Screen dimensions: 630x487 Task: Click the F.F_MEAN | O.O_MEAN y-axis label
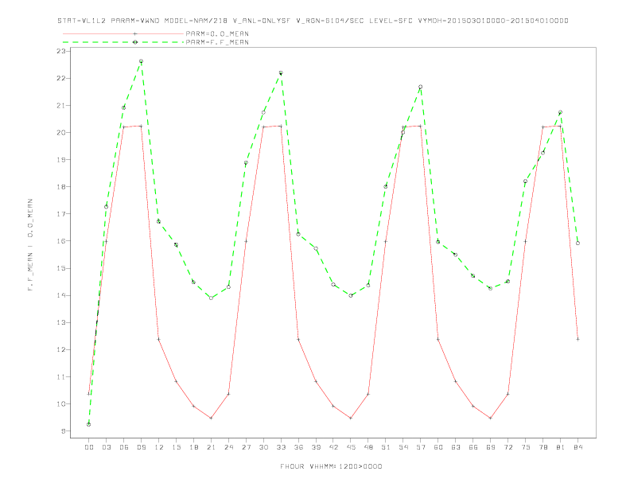(x=30, y=244)
